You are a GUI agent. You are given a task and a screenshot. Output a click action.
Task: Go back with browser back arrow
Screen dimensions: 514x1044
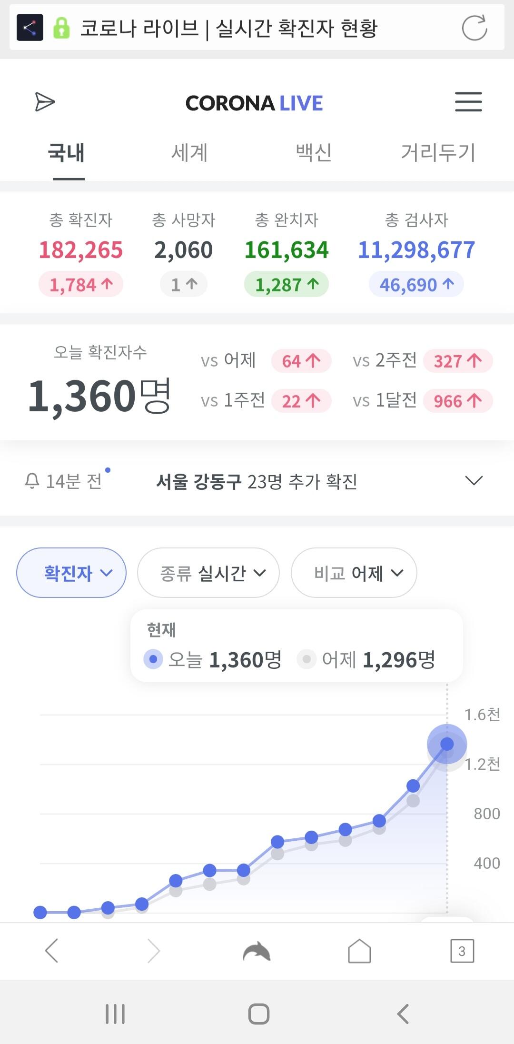point(51,951)
